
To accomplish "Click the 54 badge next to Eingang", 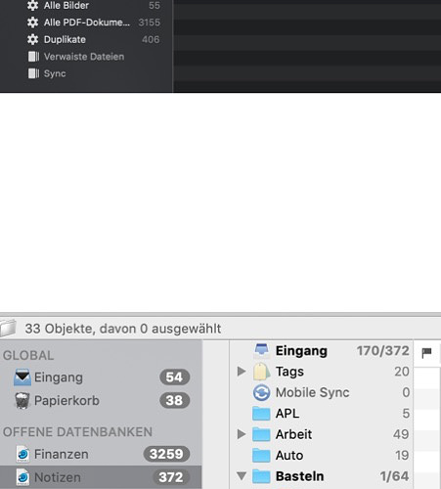I will coord(174,378).
